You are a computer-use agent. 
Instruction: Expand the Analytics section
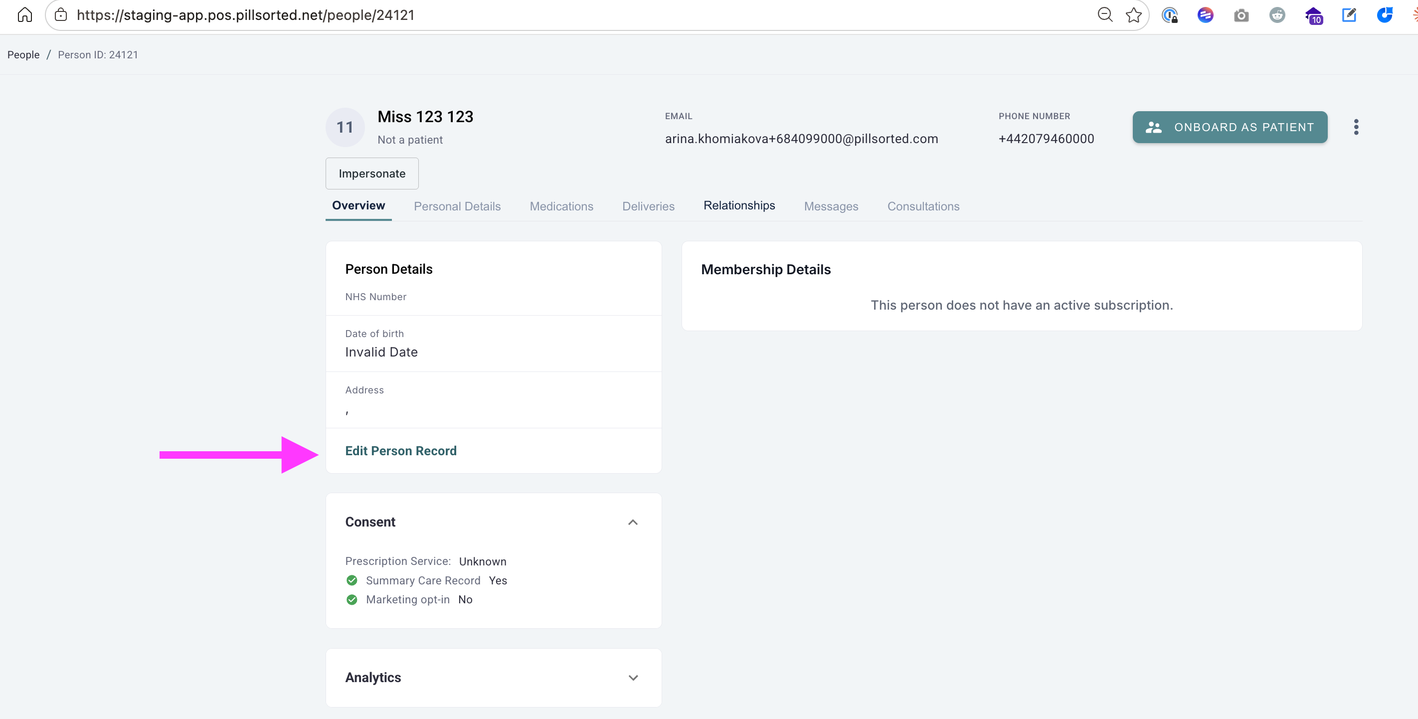[633, 678]
